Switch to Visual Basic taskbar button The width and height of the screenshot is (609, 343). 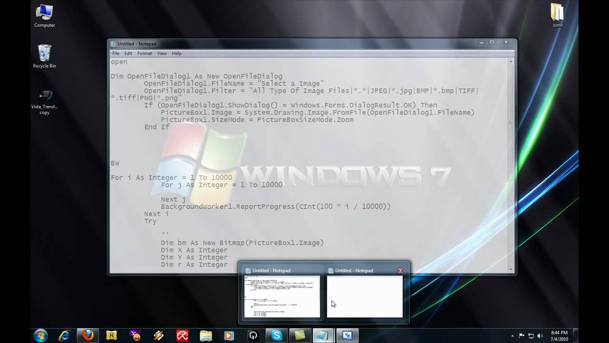pos(347,336)
